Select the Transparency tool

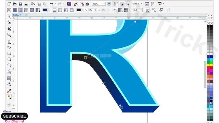(9, 78)
